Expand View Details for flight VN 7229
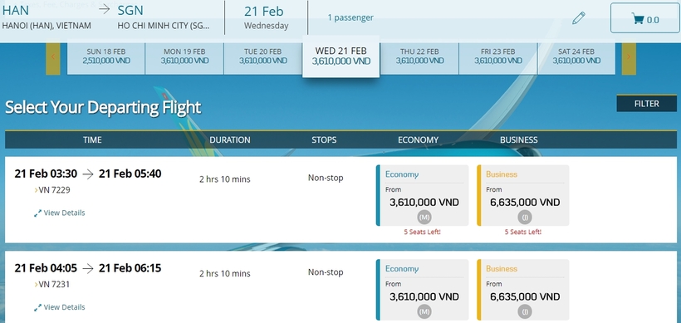The height and width of the screenshot is (323, 681). pyautogui.click(x=60, y=213)
